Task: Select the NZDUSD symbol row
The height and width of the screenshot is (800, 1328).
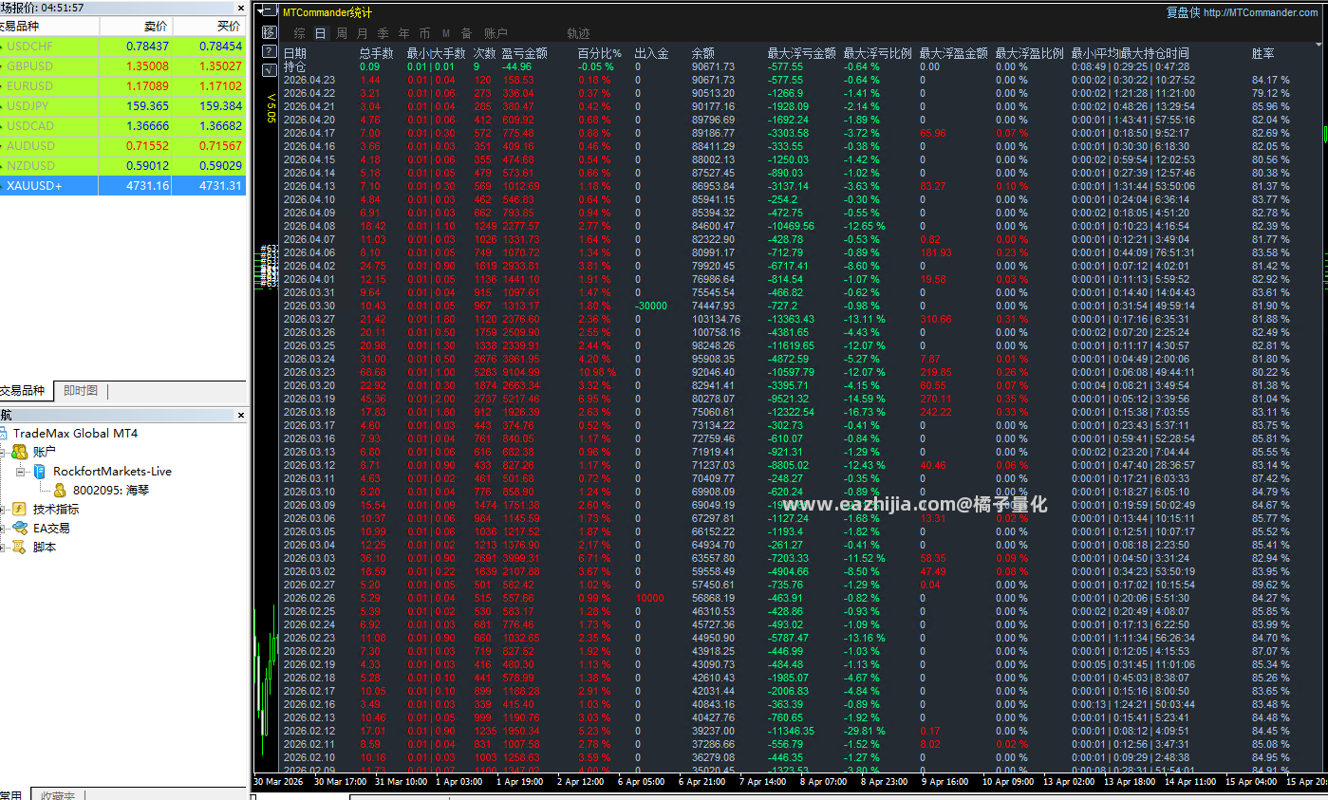Action: [x=122, y=166]
